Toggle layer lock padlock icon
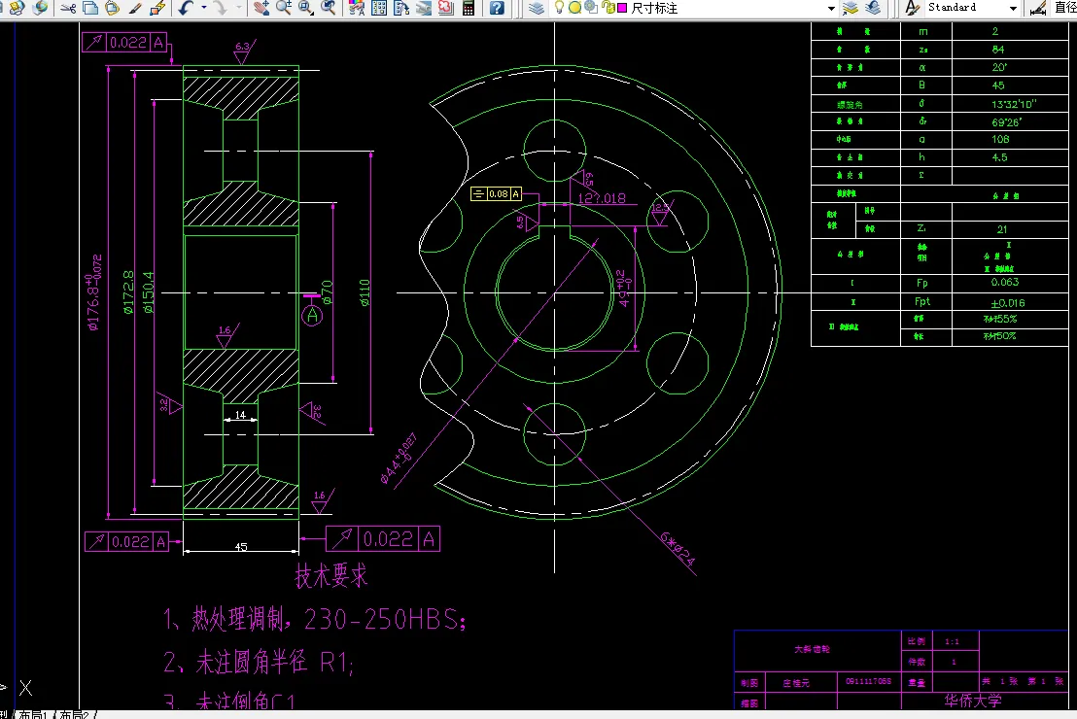The height and width of the screenshot is (719, 1077). (608, 8)
